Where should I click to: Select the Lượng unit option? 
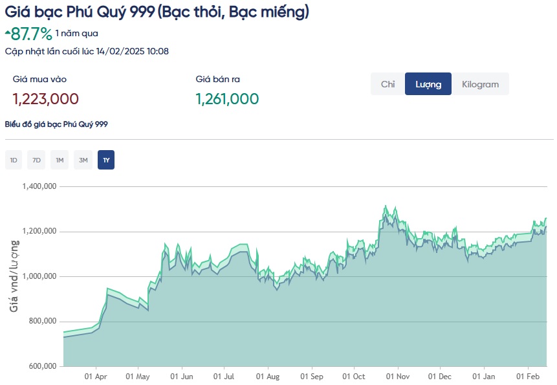(x=428, y=84)
